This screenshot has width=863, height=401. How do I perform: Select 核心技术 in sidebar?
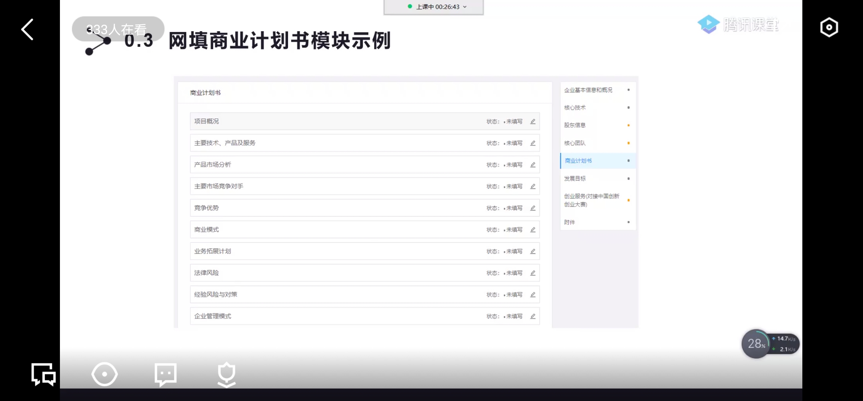598,108
